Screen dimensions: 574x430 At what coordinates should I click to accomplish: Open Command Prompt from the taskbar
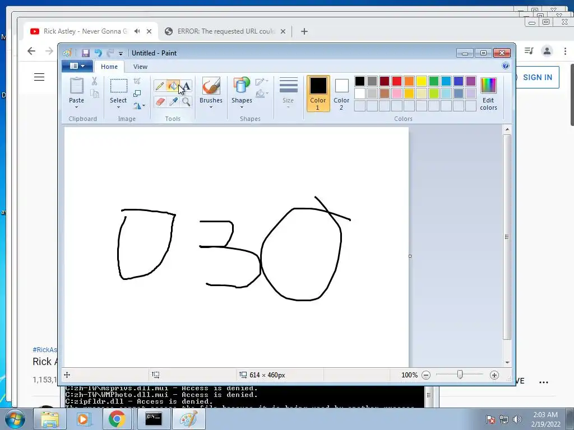154,419
